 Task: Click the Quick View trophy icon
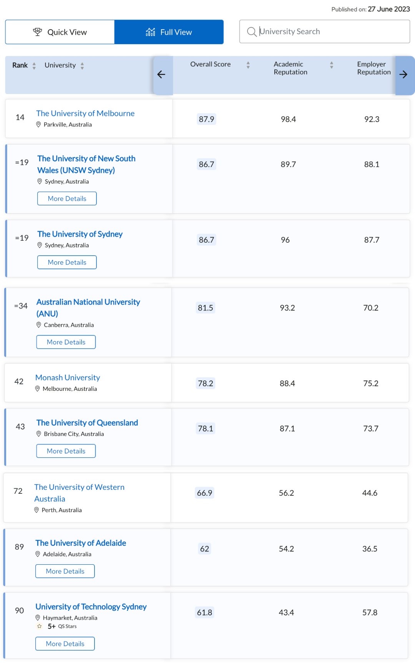[x=37, y=32]
